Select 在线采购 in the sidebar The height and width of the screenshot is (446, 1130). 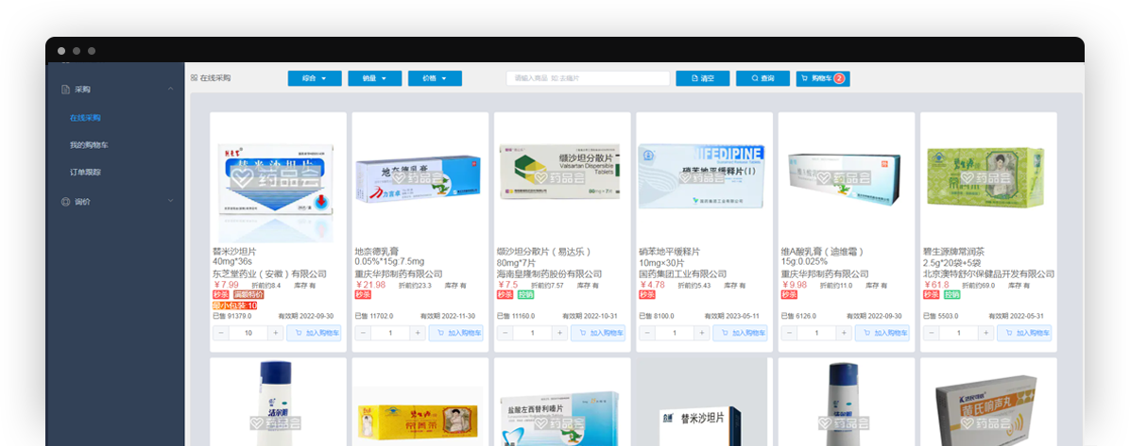85,118
